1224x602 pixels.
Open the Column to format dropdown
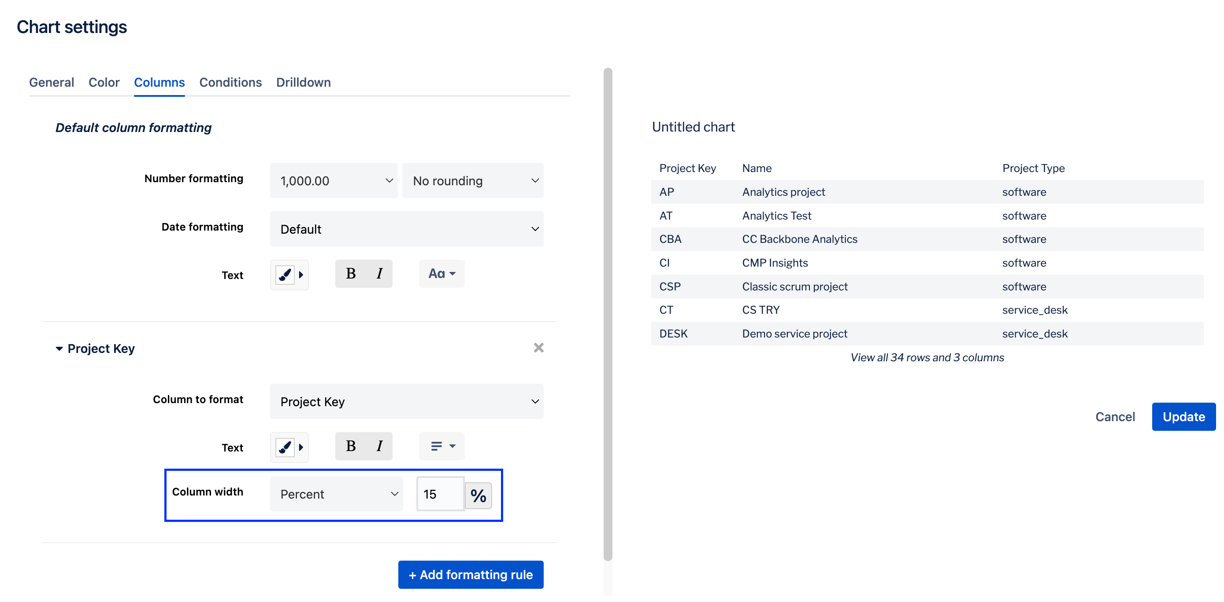406,402
